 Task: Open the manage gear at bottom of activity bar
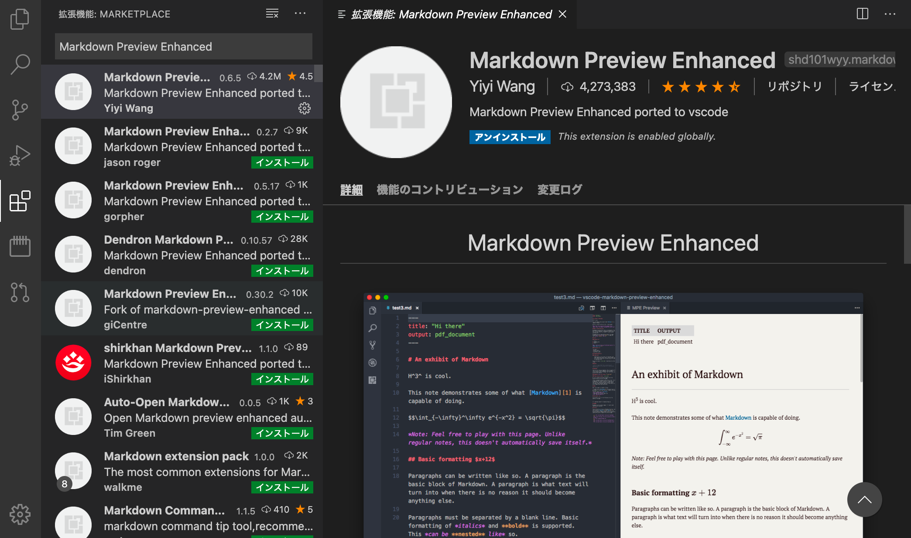point(20,514)
